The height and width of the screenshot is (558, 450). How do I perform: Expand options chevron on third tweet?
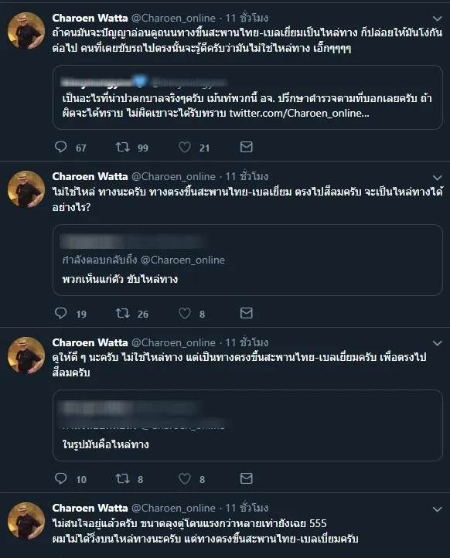[437, 343]
